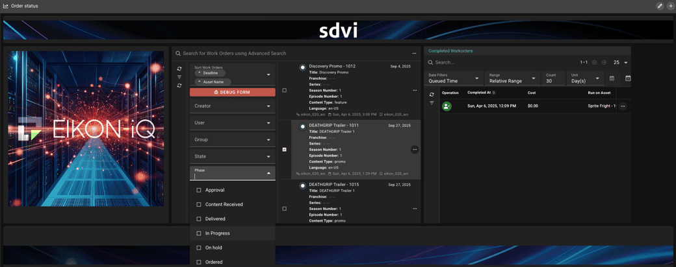This screenshot has width=676, height=267.
Task: Click the Completed Workorders Search field
Action: 500,62
